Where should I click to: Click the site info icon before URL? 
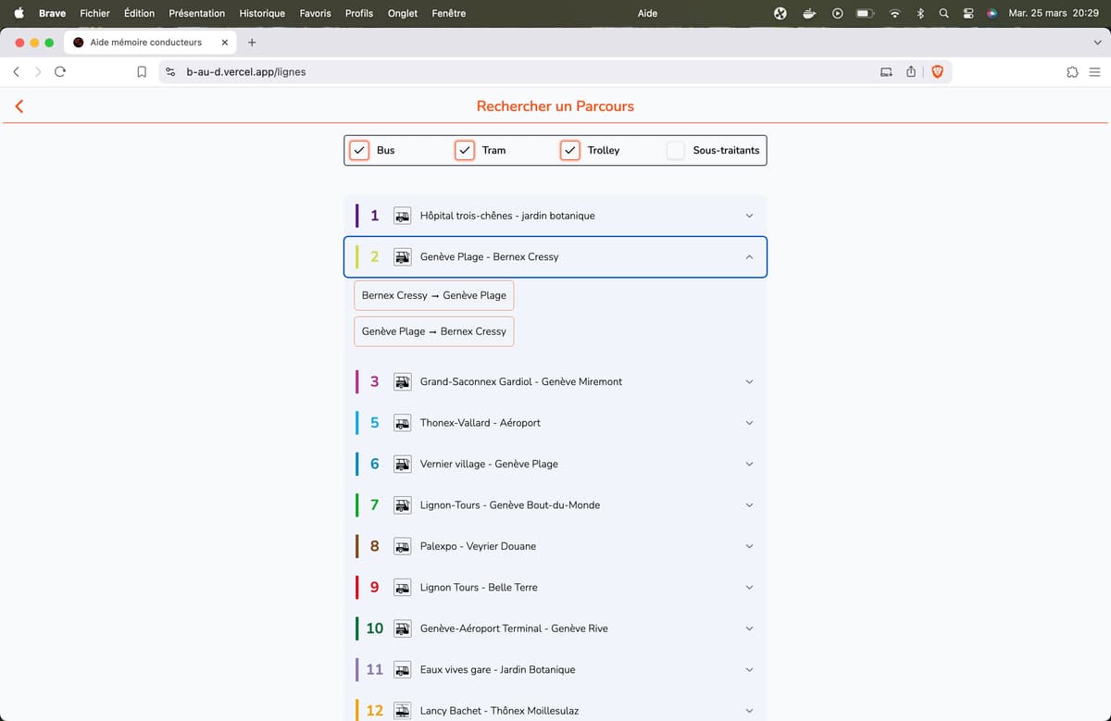[x=170, y=71]
